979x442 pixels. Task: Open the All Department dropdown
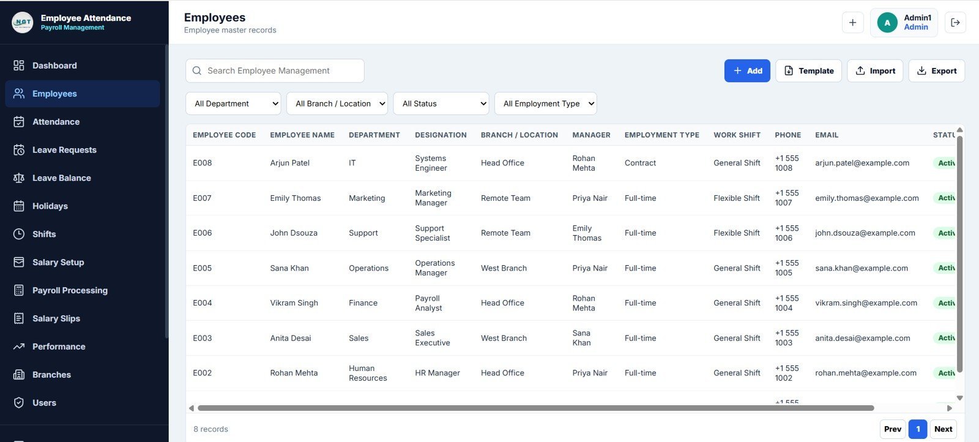pyautogui.click(x=233, y=103)
